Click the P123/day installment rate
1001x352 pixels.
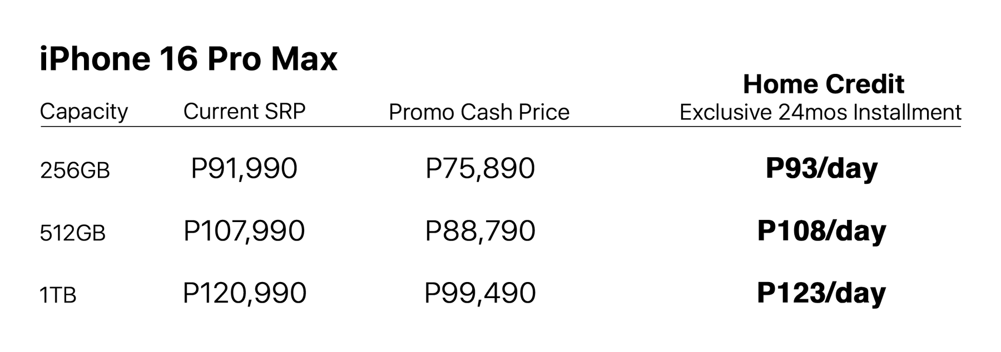(x=821, y=294)
